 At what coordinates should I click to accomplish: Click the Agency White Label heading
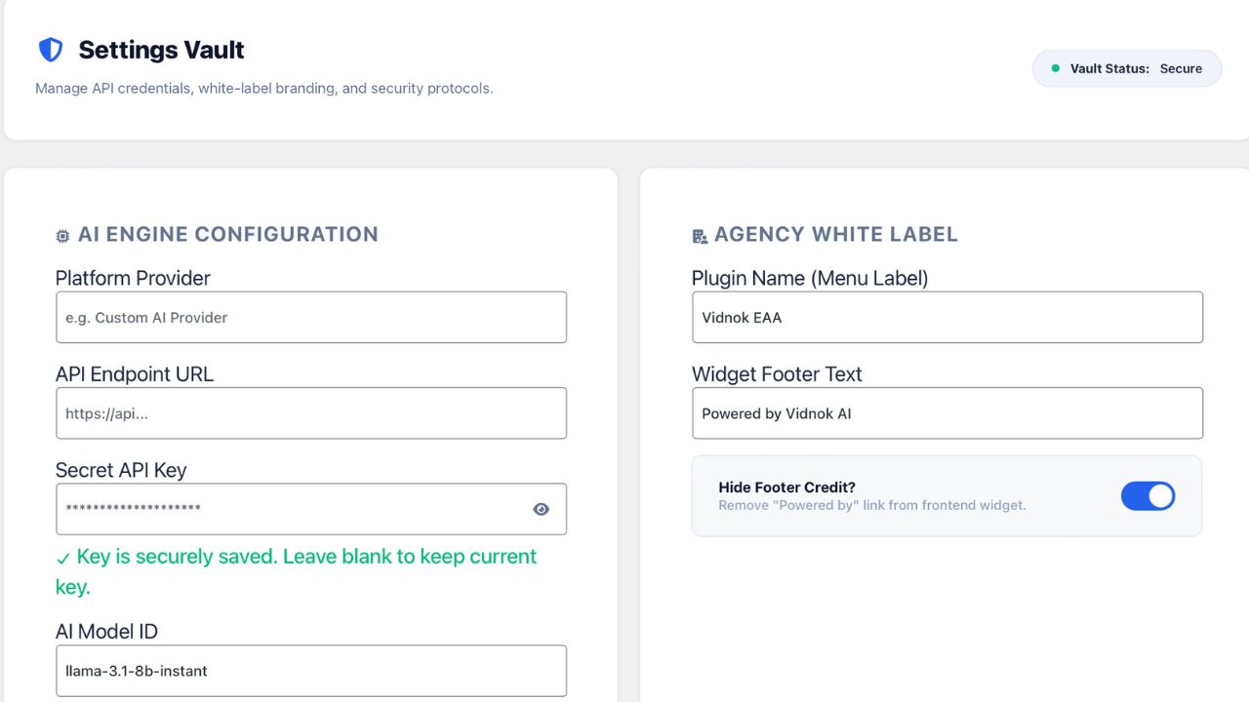tap(835, 234)
